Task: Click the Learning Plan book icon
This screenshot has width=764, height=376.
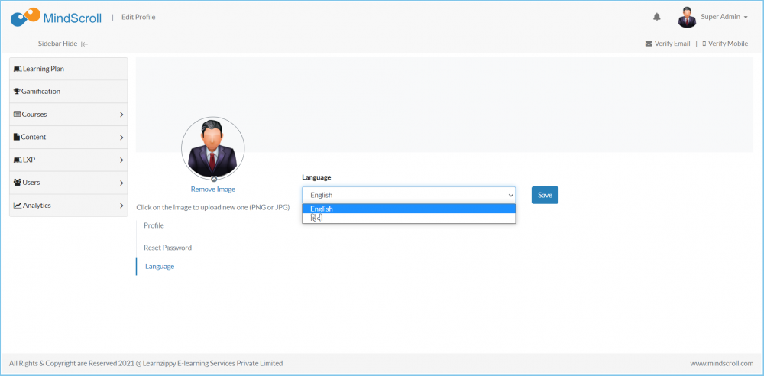Action: 18,70
